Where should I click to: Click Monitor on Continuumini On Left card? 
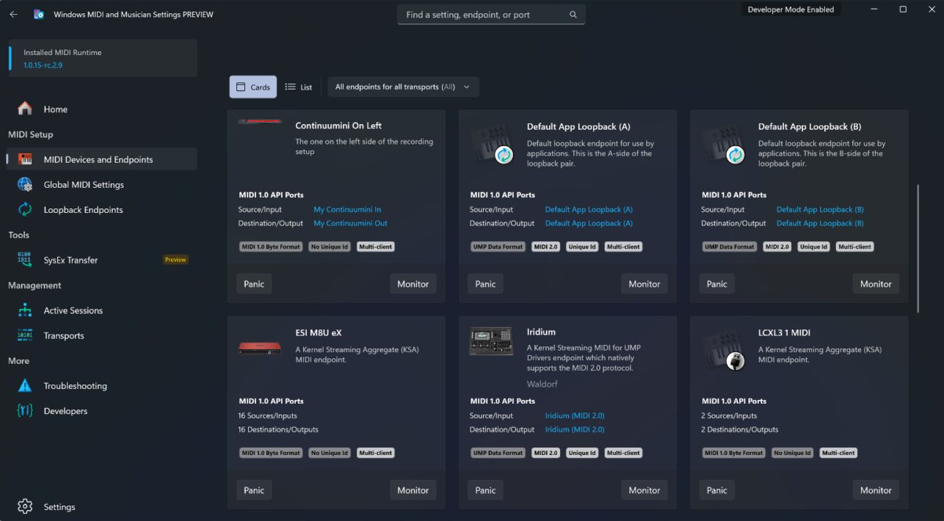coord(413,284)
